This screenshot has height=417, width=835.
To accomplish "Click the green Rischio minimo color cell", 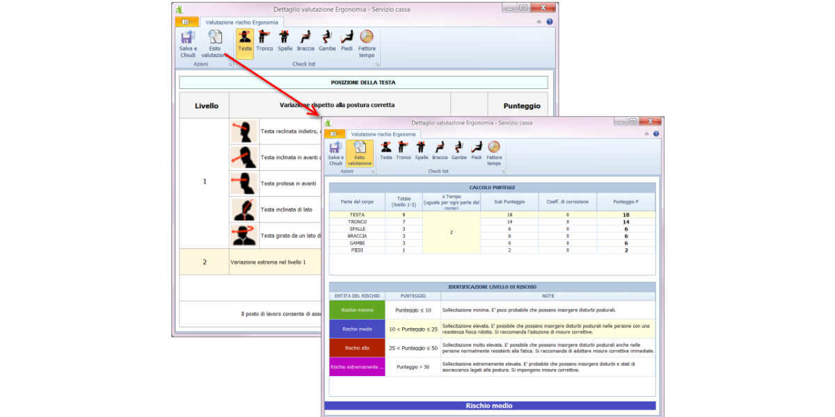I will coord(357,310).
